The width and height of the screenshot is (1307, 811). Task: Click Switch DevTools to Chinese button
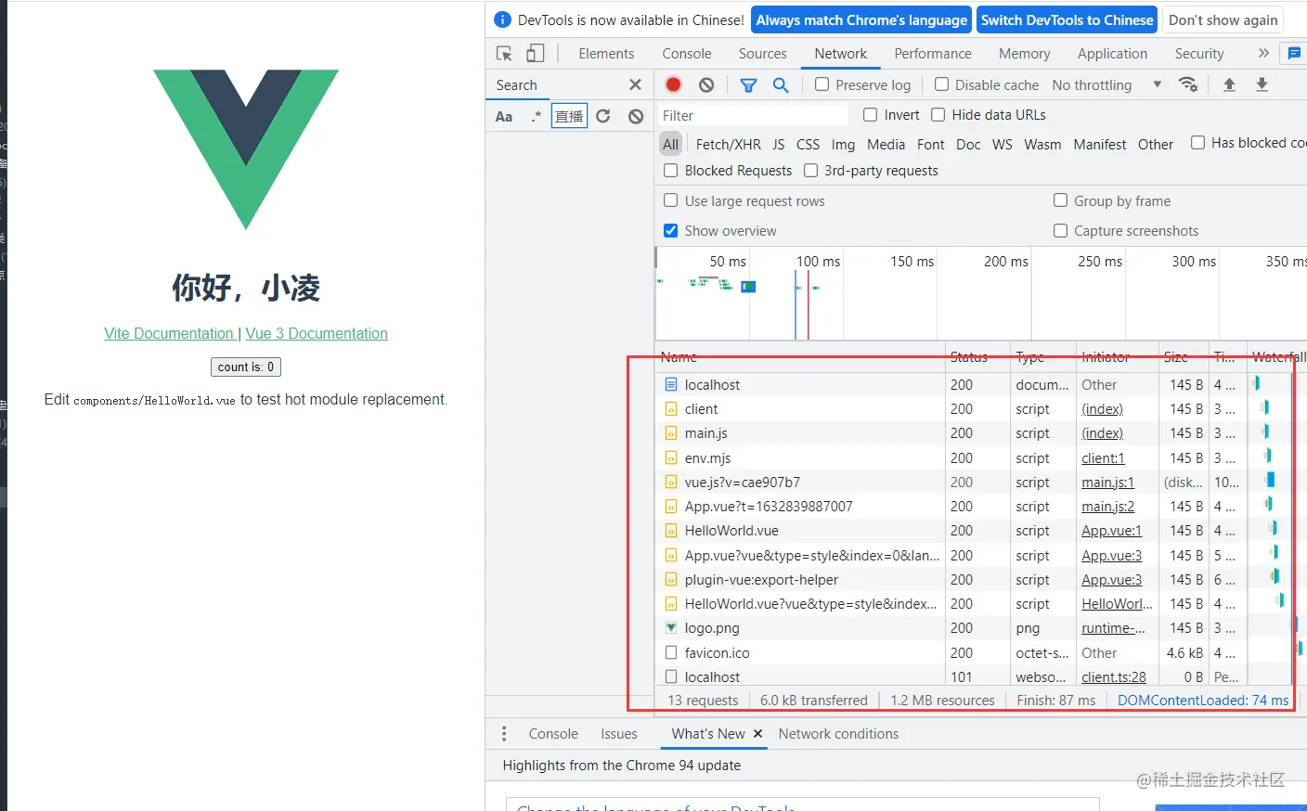point(1068,19)
